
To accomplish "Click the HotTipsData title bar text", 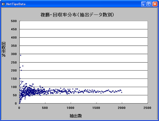I will pos(16,4).
